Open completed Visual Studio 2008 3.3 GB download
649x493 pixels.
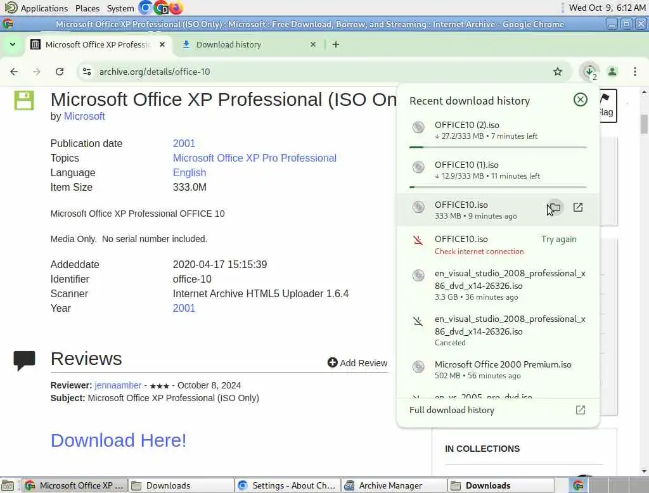click(498, 285)
